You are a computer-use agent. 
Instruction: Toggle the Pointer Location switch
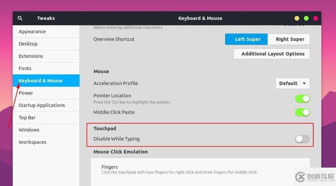302,99
